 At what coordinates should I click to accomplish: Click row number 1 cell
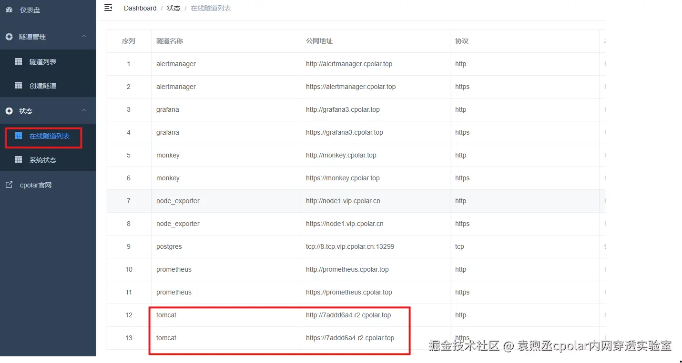tap(129, 64)
